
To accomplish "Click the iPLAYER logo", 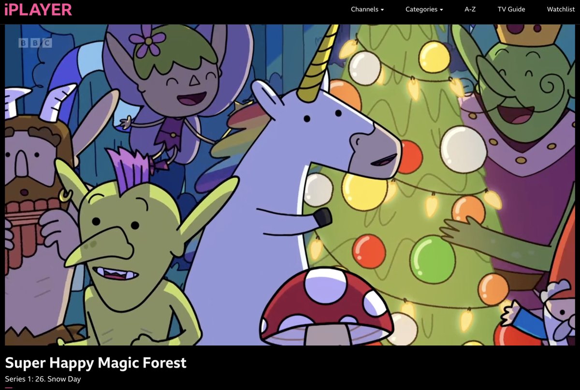I will pyautogui.click(x=38, y=9).
